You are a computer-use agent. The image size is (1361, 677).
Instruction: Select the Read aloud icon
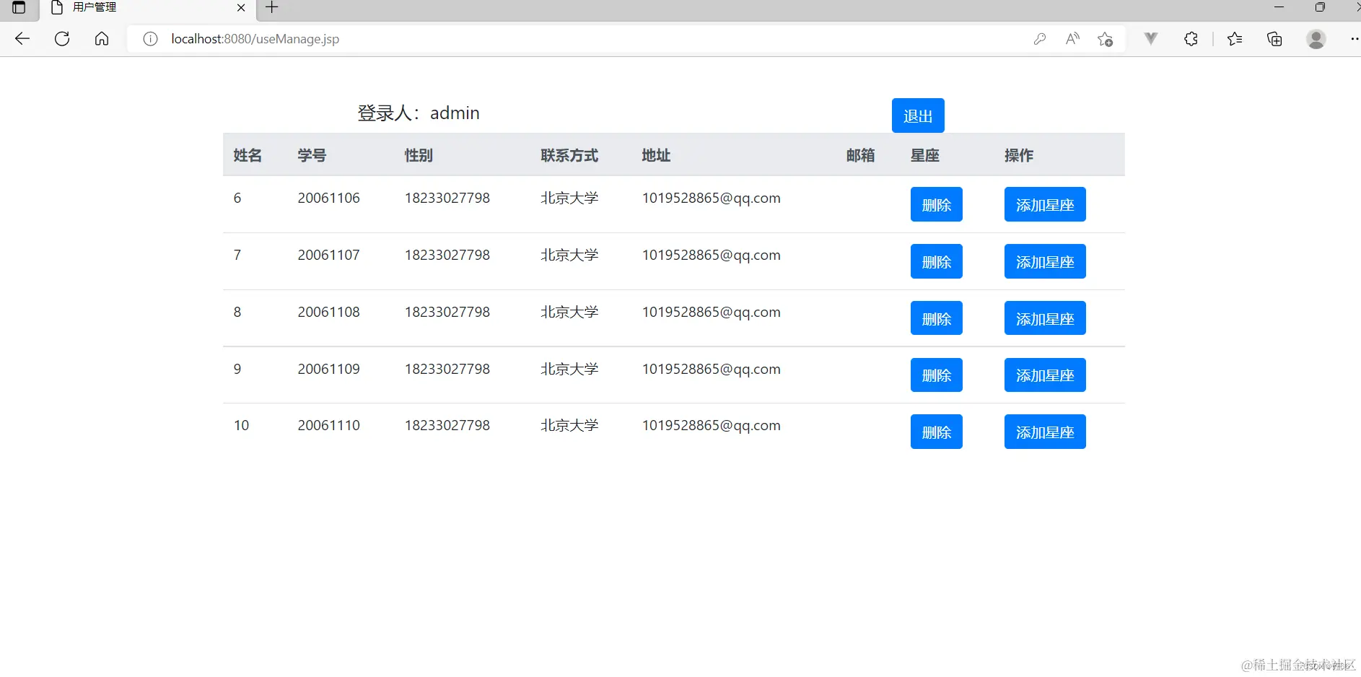tap(1072, 39)
